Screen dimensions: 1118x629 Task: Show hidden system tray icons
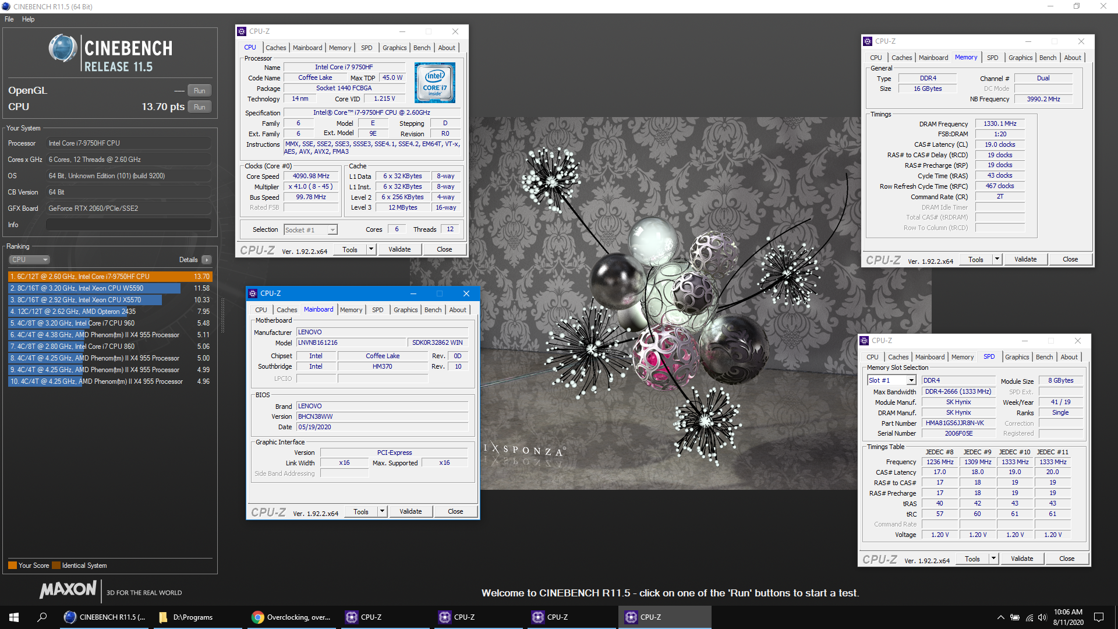click(x=1000, y=617)
